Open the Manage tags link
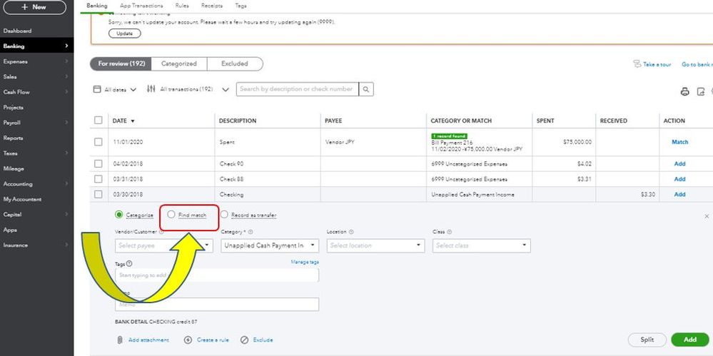 tap(305, 262)
